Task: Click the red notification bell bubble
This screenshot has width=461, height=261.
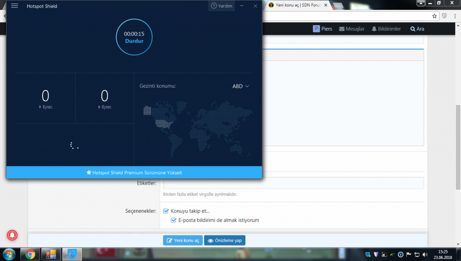Action: (x=12, y=235)
